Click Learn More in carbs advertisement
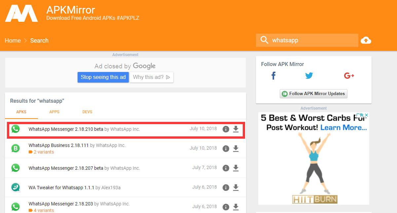The height and width of the screenshot is (213, 397). tap(343, 127)
